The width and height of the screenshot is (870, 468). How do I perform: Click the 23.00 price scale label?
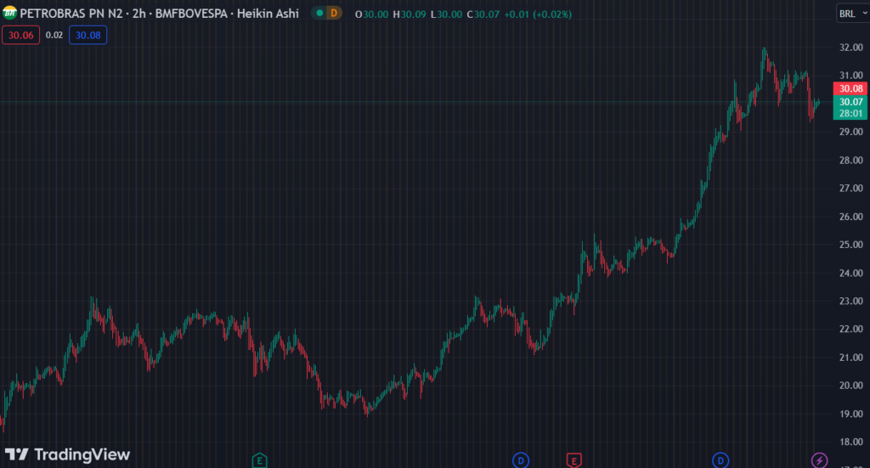(851, 301)
